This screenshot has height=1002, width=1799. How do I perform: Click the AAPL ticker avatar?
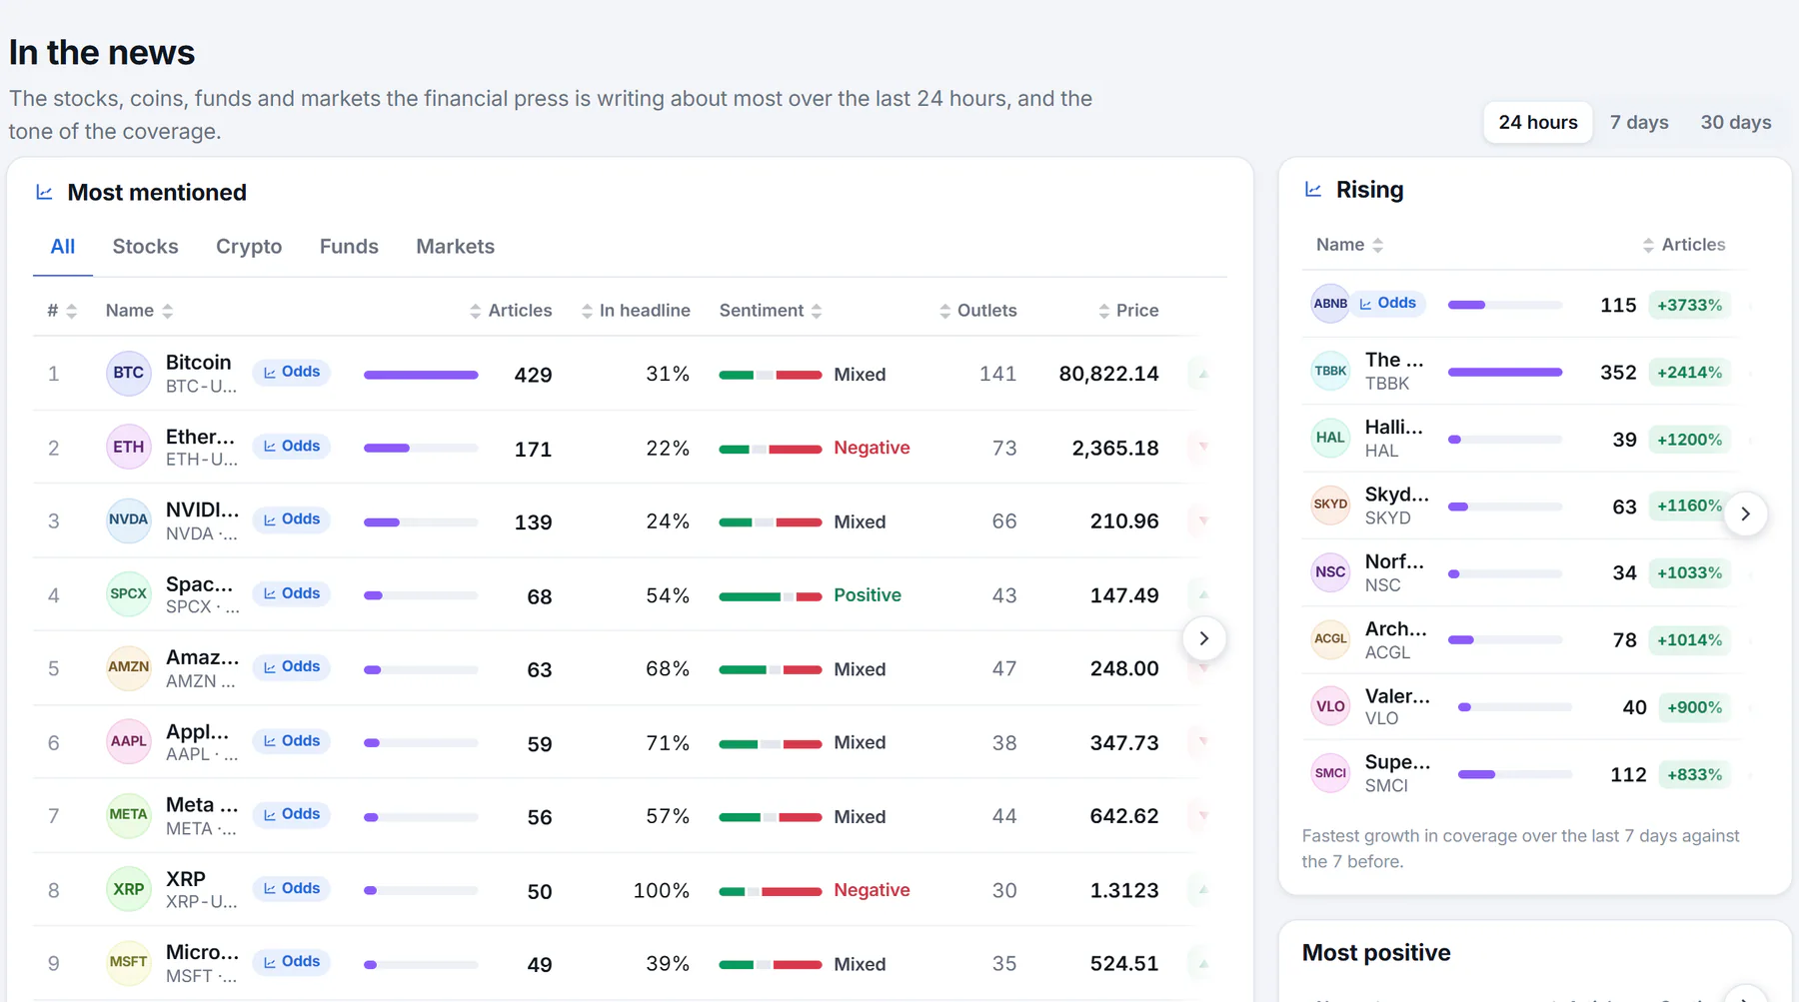(x=128, y=741)
